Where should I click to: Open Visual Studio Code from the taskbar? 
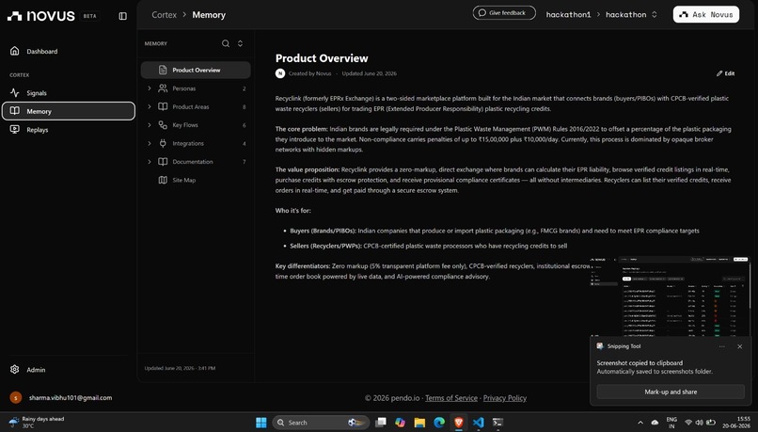(478, 423)
